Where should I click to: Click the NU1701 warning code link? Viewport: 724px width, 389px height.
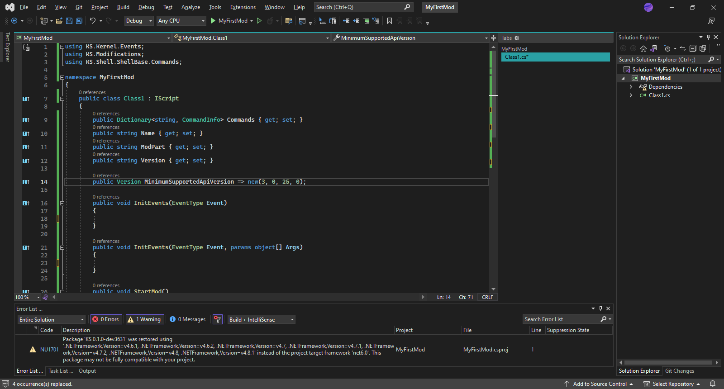point(49,350)
